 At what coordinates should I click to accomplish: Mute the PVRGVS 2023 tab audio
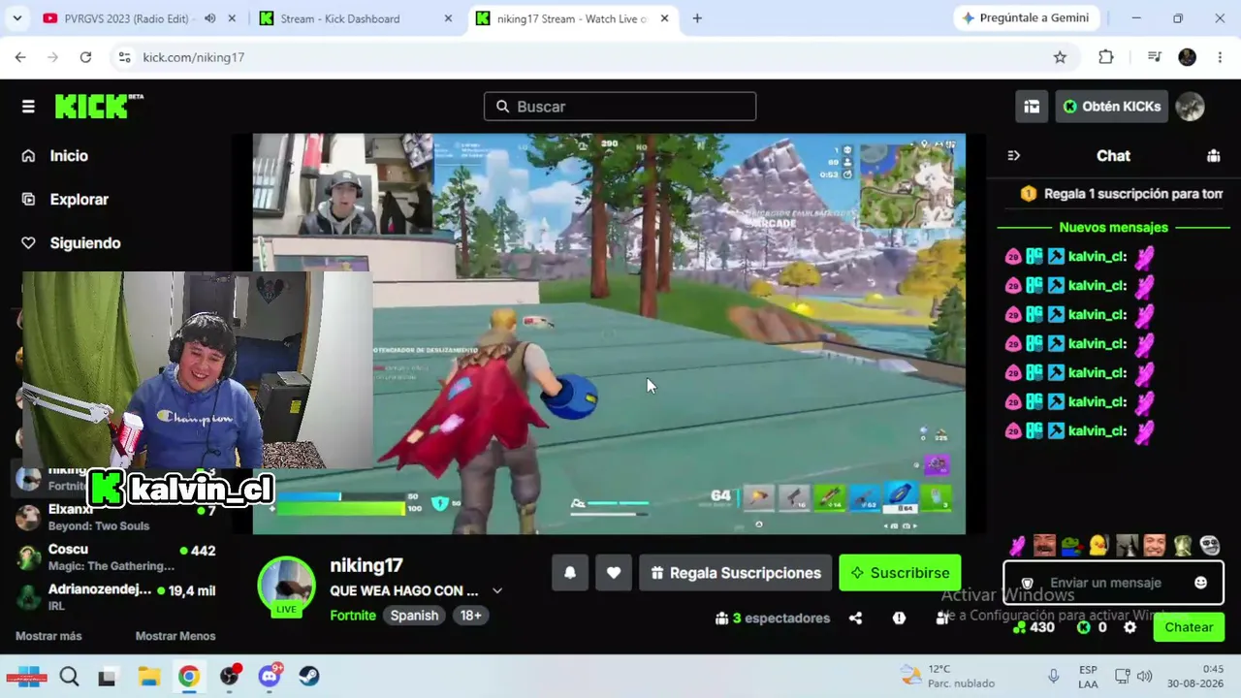pos(210,18)
